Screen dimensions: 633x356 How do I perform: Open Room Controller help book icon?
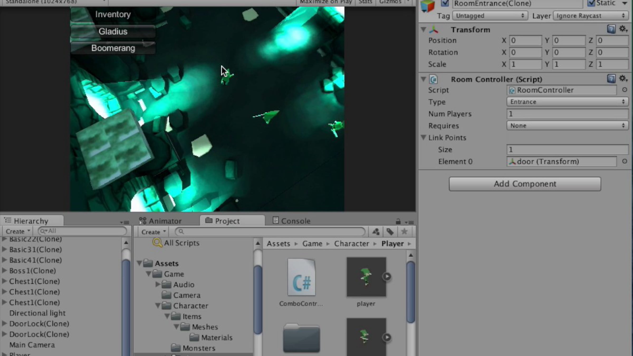(x=611, y=79)
